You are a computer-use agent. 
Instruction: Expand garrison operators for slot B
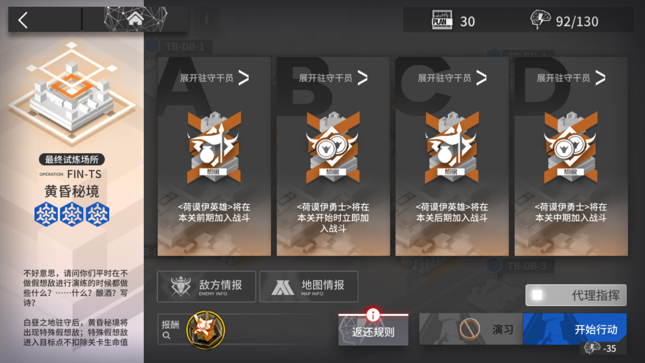tap(333, 78)
